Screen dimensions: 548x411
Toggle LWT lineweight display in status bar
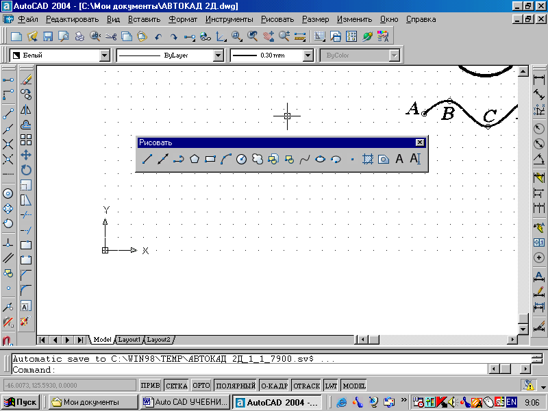tap(331, 386)
